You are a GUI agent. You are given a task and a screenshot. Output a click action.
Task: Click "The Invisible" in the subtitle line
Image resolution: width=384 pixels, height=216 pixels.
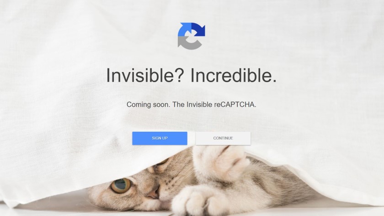coord(192,104)
